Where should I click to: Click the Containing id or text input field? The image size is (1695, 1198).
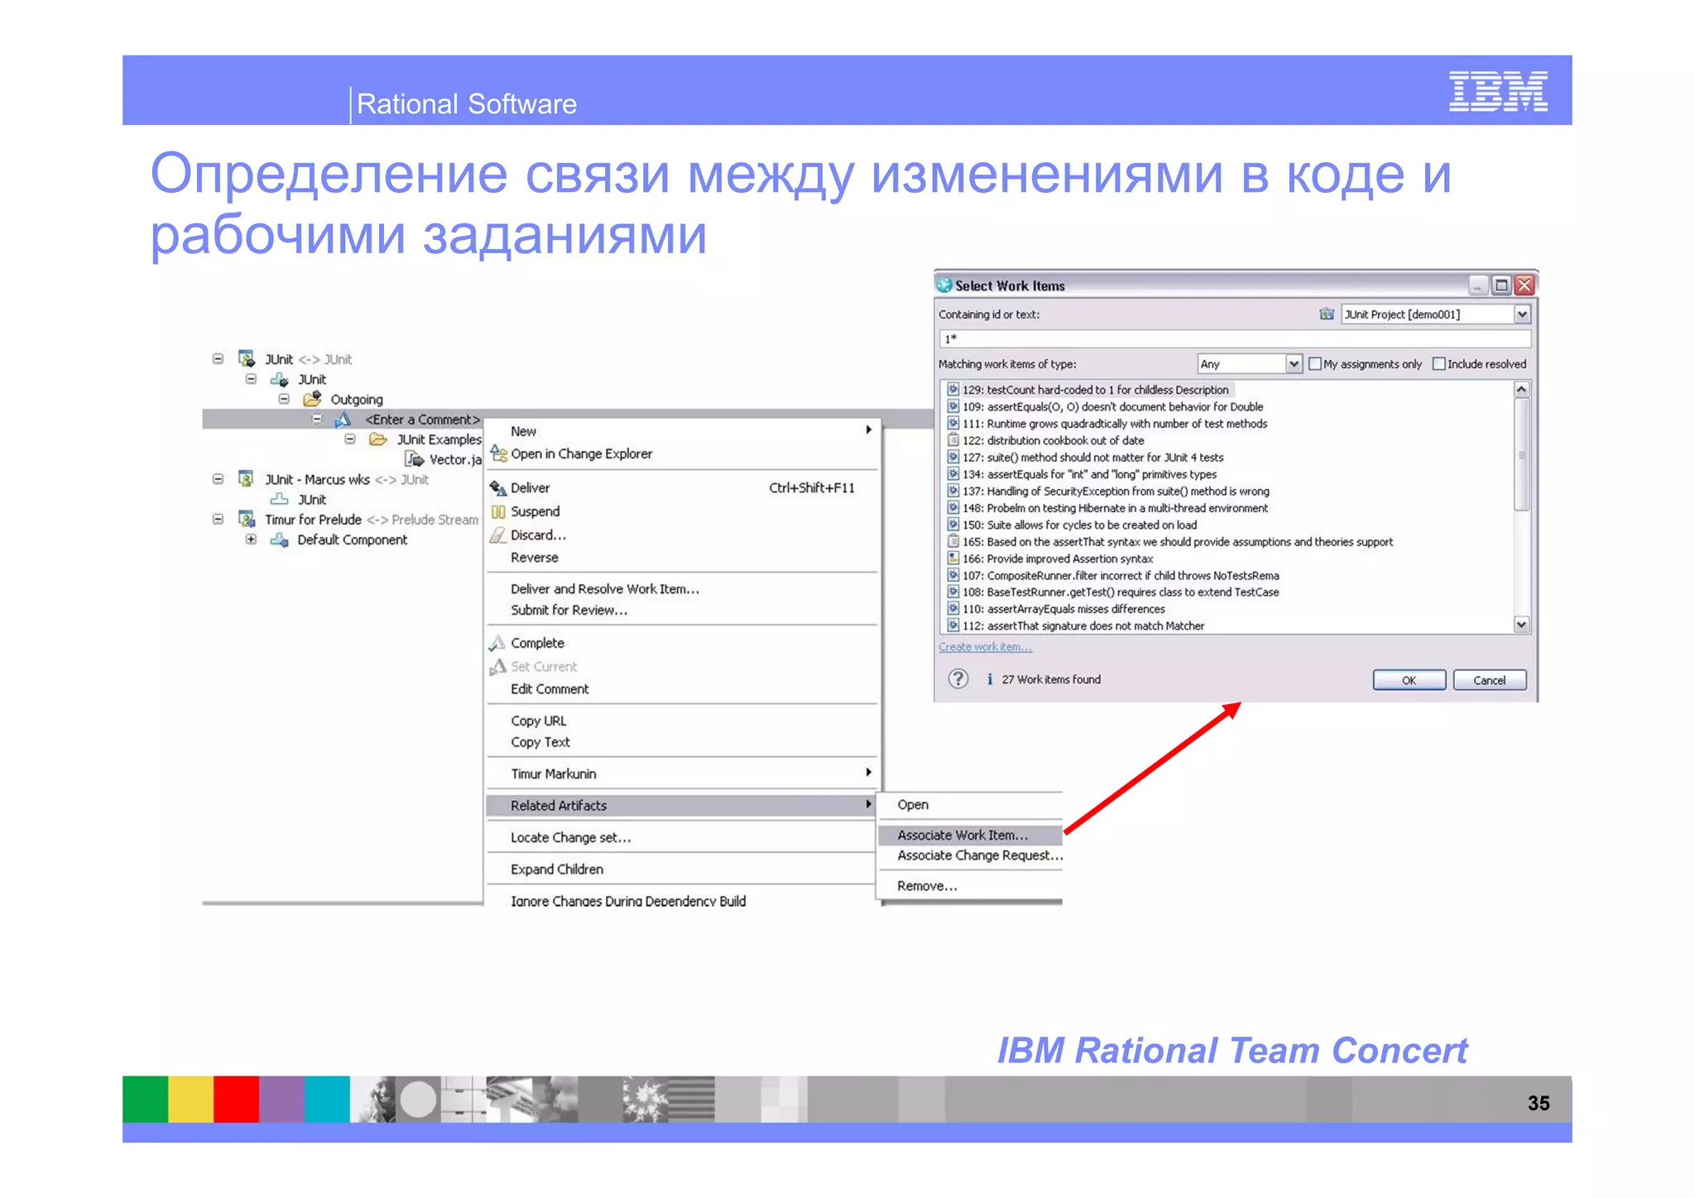pyautogui.click(x=1235, y=338)
